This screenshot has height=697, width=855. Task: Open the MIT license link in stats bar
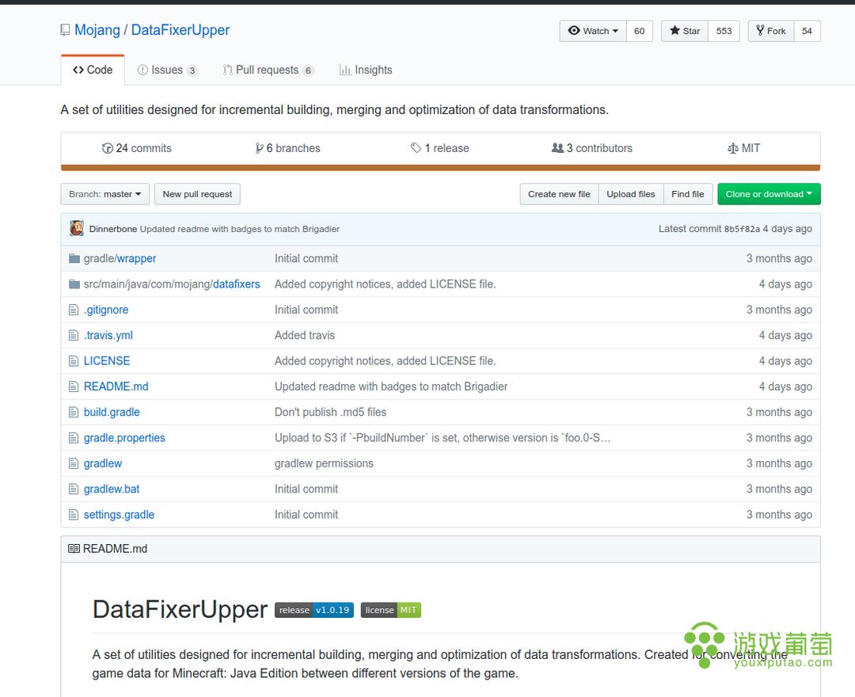click(x=743, y=148)
